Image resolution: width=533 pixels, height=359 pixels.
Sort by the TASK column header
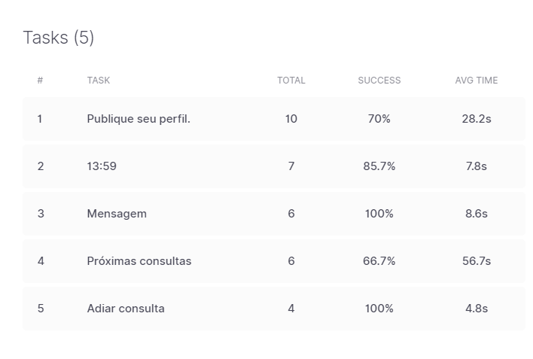[x=98, y=81]
